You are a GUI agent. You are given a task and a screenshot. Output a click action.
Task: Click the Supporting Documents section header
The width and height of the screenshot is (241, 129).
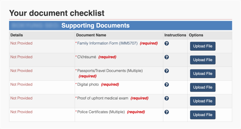click(x=95, y=26)
